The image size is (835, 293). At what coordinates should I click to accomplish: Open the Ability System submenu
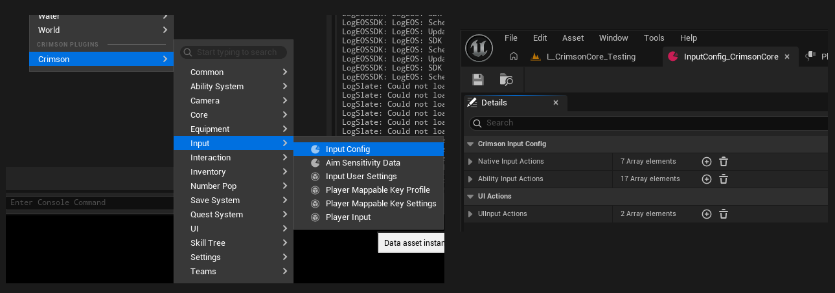[x=233, y=87]
